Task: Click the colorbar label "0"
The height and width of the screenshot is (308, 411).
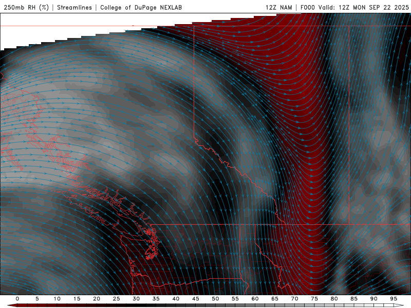Action: [x=17, y=299]
